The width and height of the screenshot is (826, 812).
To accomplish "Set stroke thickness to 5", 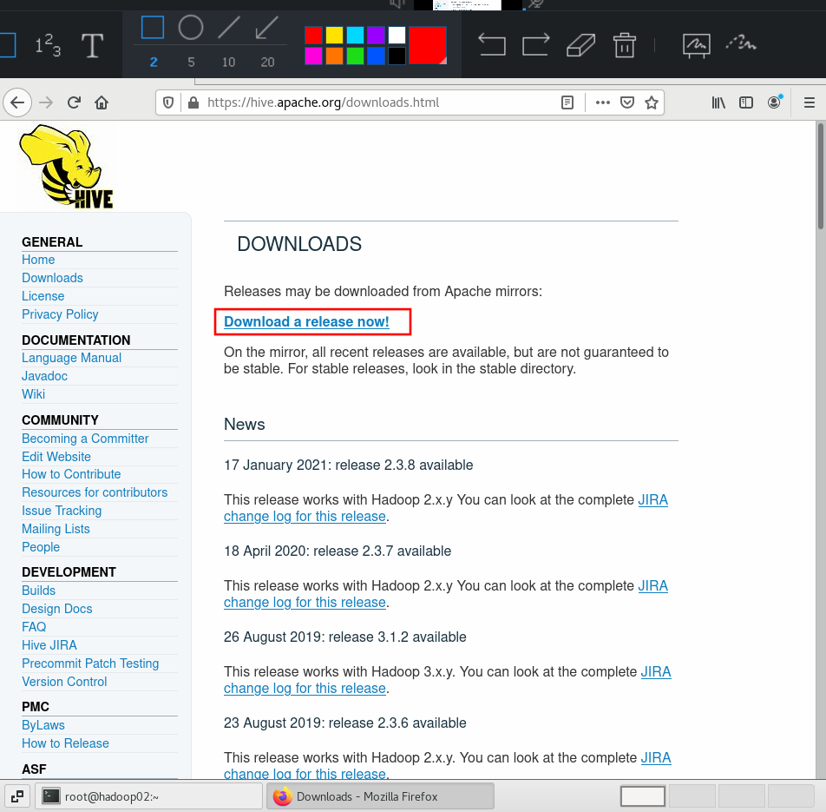I will [191, 63].
